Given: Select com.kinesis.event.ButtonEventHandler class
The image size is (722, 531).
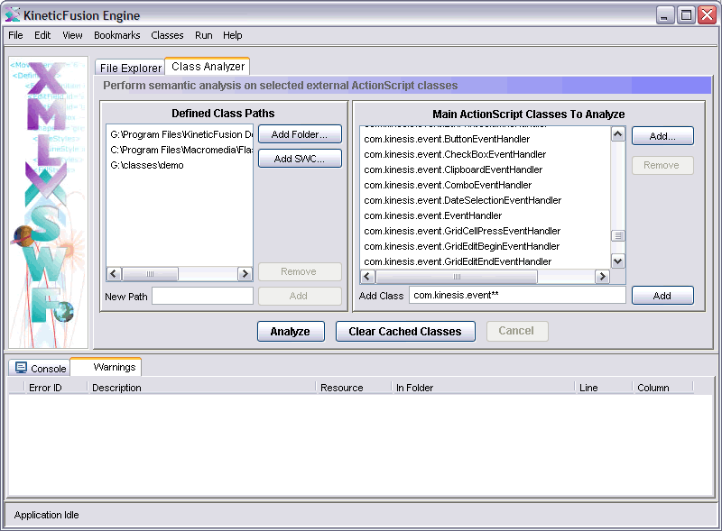Looking at the screenshot, I should click(x=486, y=139).
